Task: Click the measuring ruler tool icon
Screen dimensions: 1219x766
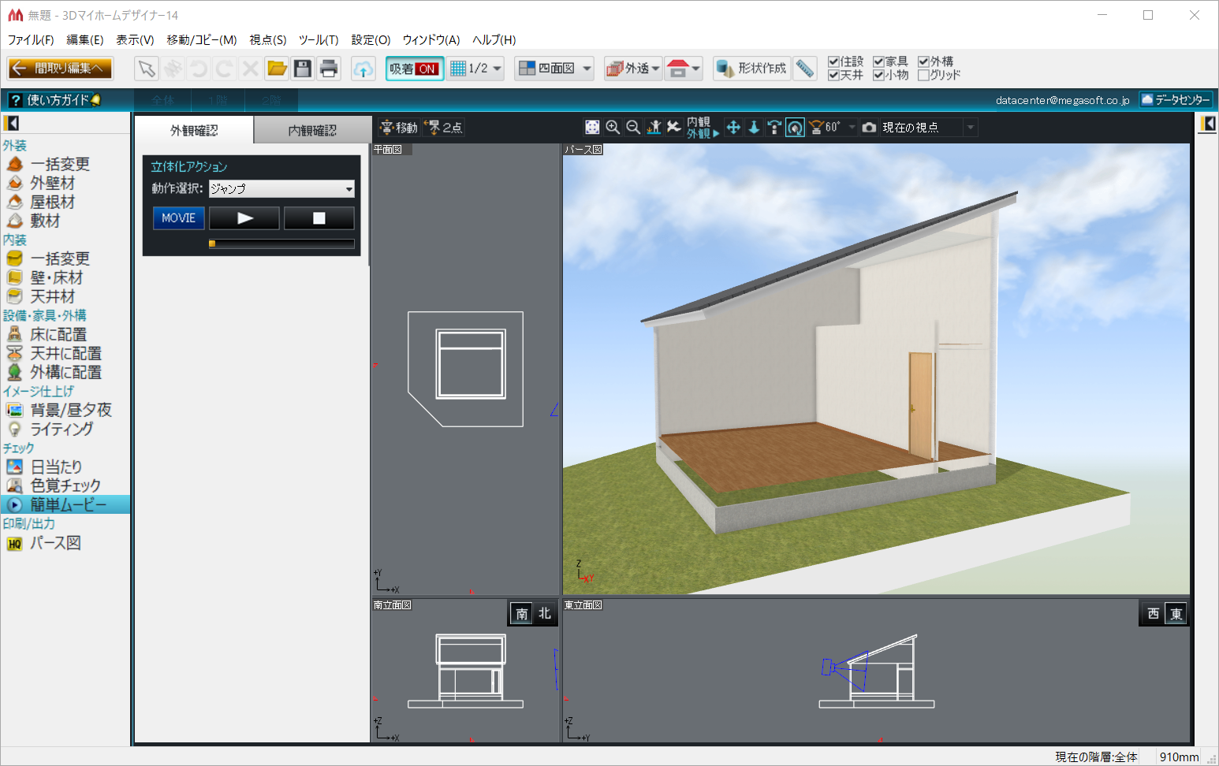Action: pos(804,69)
